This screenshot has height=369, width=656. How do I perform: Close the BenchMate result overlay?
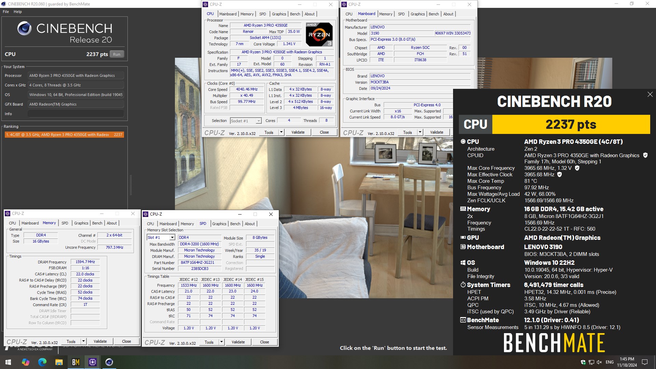click(x=650, y=94)
